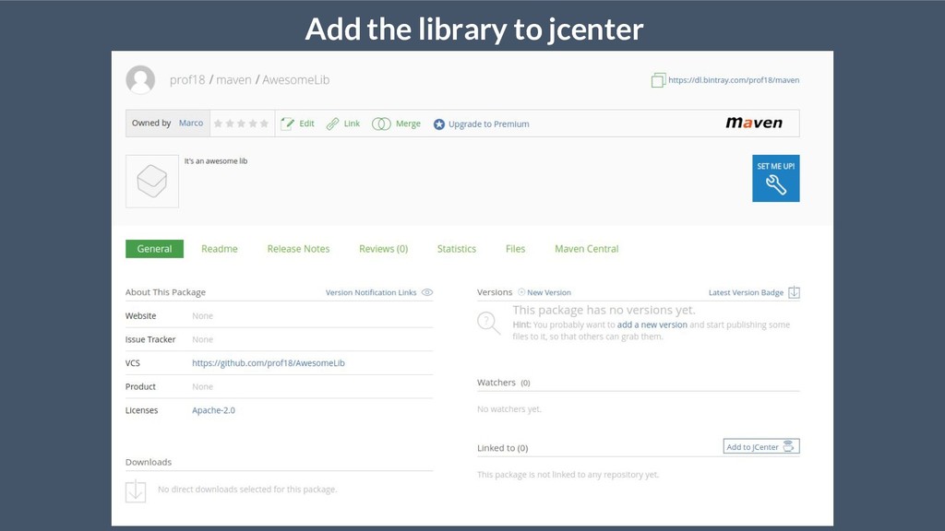Image resolution: width=945 pixels, height=531 pixels.
Task: Click the 'Watchers (0)' heading
Action: [503, 383]
